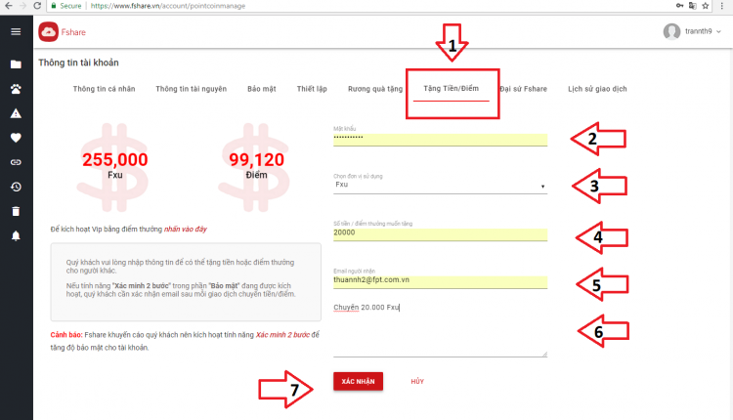The height and width of the screenshot is (420, 733).
Task: Click the message textarea with Chuyển 20.000 Fxu
Action: (440, 329)
